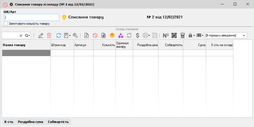Click the № document number icon
254x127 pixels.
(x=166, y=35)
